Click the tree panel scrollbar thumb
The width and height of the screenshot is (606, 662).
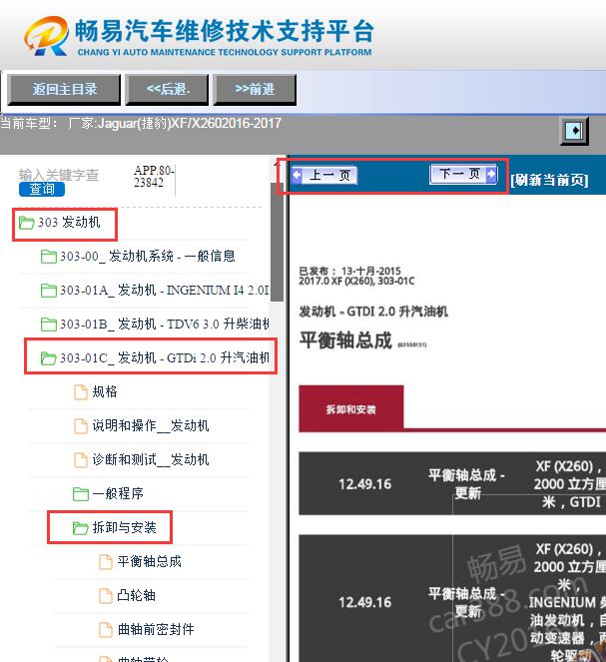click(277, 242)
